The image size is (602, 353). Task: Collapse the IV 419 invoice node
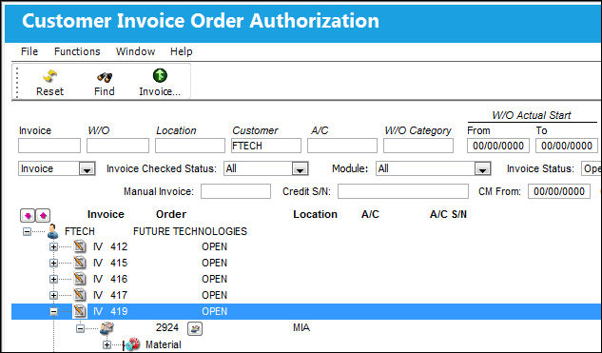(x=54, y=311)
